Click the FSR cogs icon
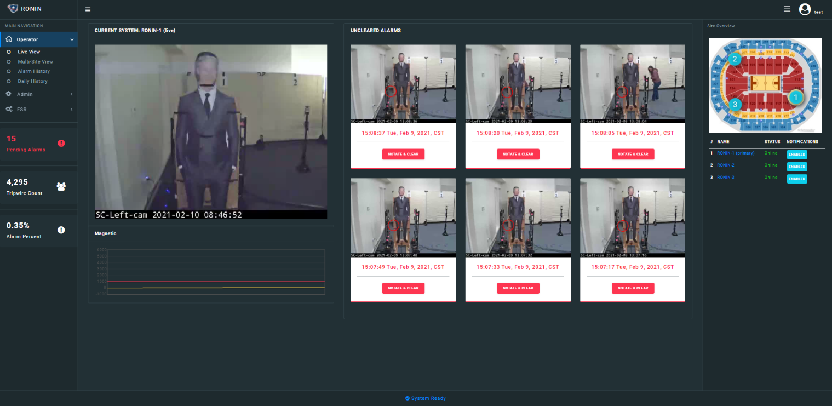 [x=9, y=109]
